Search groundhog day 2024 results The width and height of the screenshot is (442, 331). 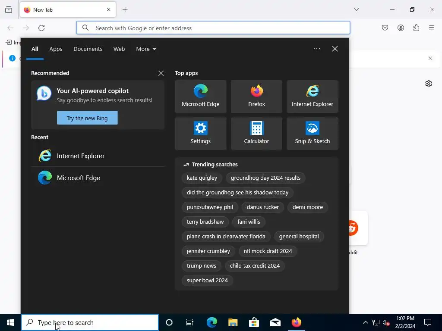[x=265, y=178]
